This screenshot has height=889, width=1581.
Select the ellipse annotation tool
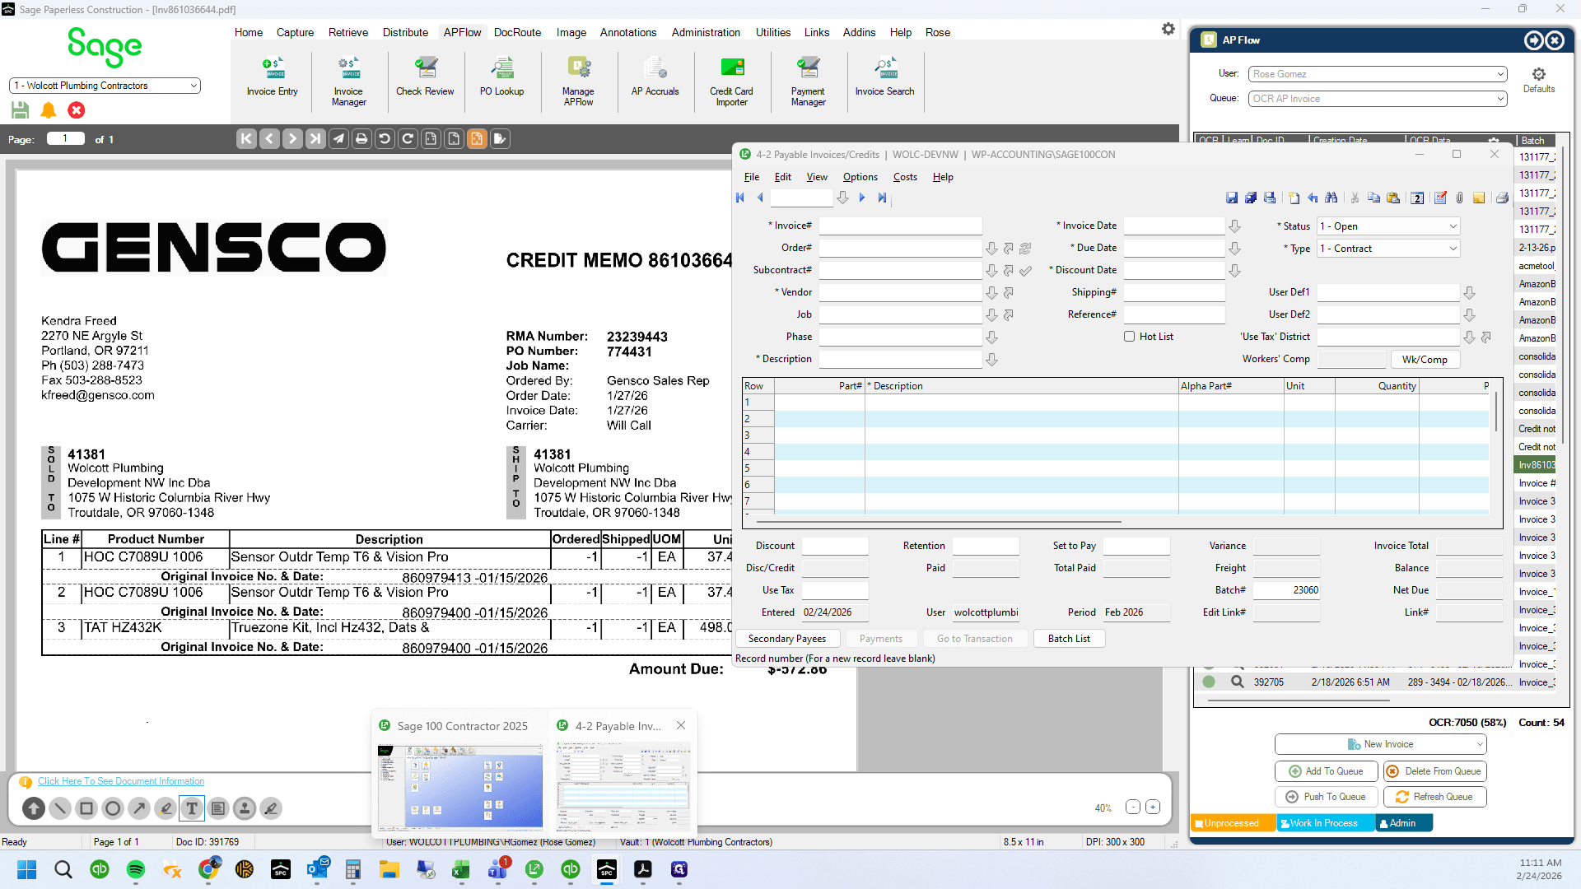tap(113, 808)
